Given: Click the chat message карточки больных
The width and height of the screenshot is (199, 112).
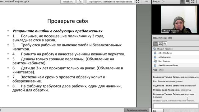Looking at the screenshot, I should pyautogui.click(x=174, y=96).
